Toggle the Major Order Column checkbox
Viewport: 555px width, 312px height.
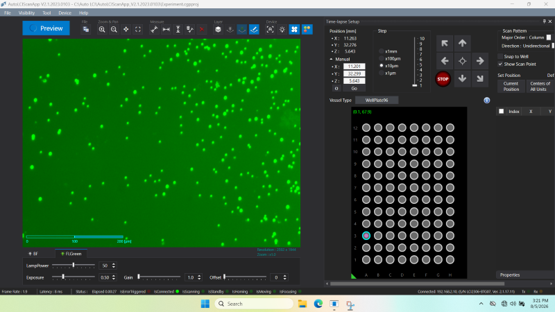549,37
